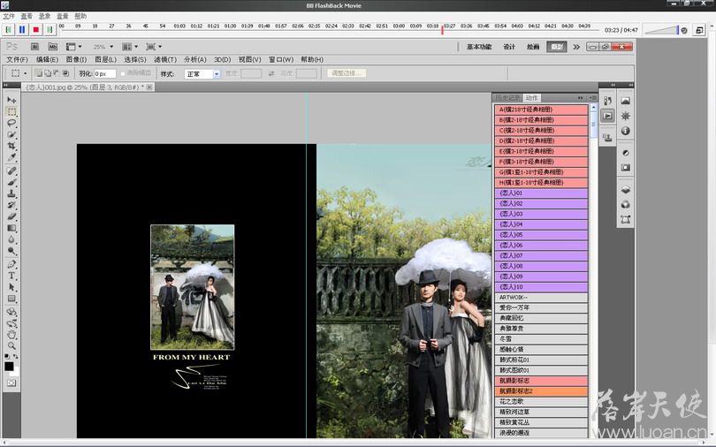Swap foreground and background colors
This screenshot has width=716, height=447.
coord(16,356)
